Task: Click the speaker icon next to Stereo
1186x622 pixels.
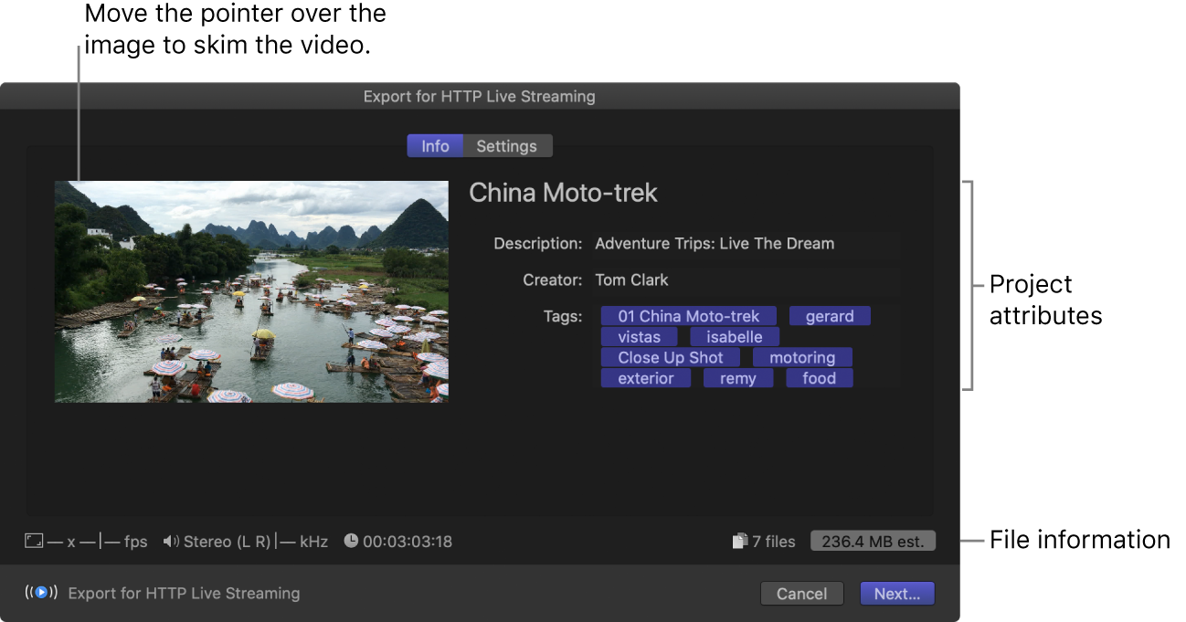Action: (x=169, y=540)
